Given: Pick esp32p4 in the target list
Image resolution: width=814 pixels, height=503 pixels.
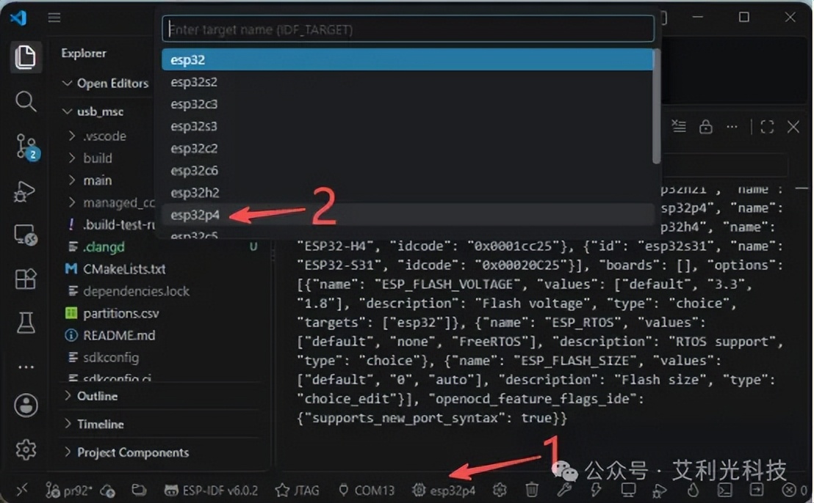Looking at the screenshot, I should 408,214.
